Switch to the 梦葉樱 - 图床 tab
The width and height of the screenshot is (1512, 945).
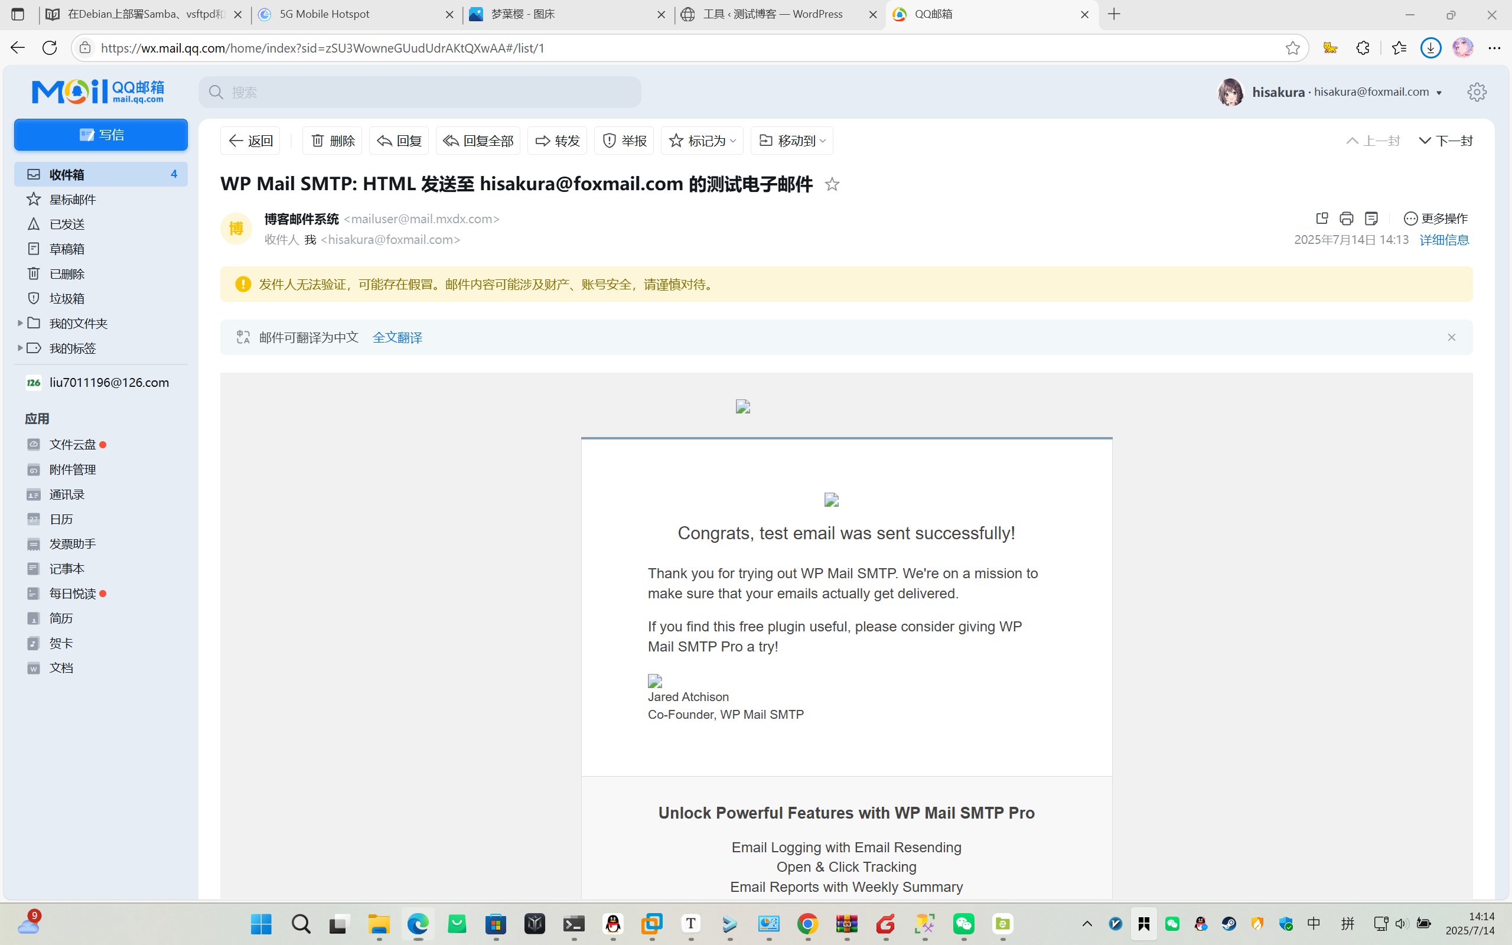[568, 14]
